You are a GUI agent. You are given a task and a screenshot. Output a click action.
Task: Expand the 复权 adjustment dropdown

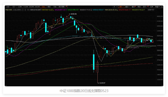tap(121, 7)
